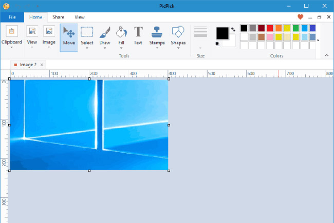Expand the Select tool dropdown arrow
Screen dimensions: 334x223
(x=87, y=48)
